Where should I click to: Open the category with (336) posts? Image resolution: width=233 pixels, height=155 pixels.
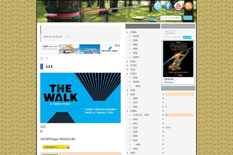pos(133,32)
